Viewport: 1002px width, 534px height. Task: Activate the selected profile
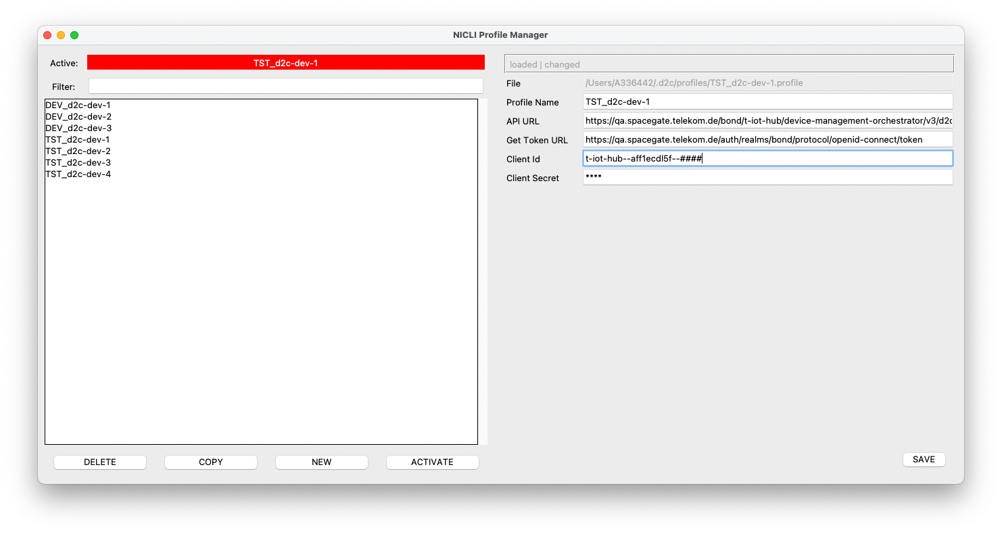[x=432, y=462]
